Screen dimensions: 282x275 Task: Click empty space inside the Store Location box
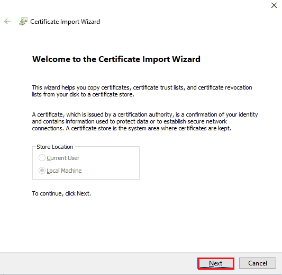(112, 164)
